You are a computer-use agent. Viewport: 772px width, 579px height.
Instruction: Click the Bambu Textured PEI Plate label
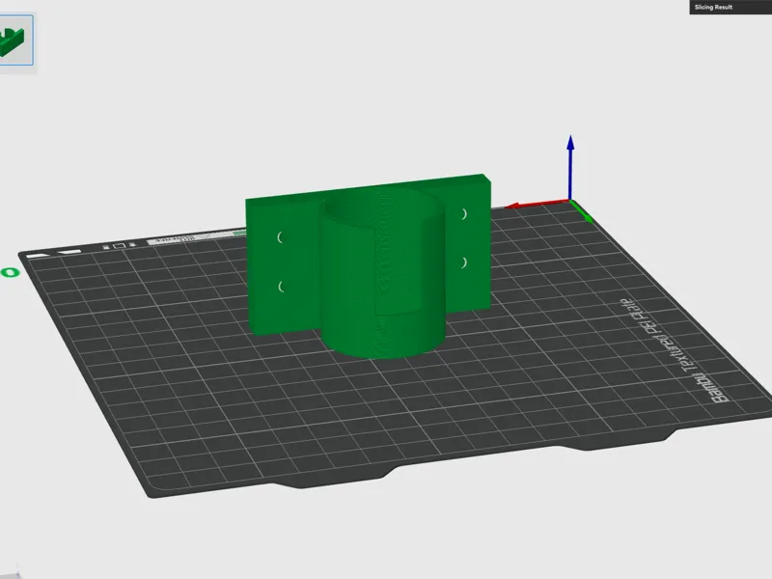[x=674, y=350]
